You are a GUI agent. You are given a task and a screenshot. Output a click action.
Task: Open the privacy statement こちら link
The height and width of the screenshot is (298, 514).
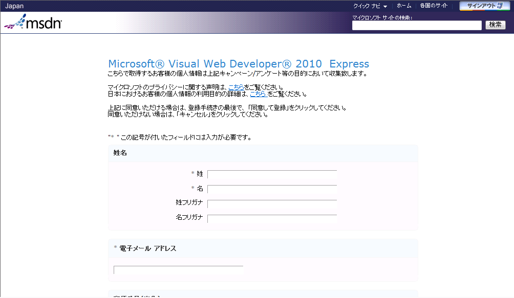tap(236, 87)
